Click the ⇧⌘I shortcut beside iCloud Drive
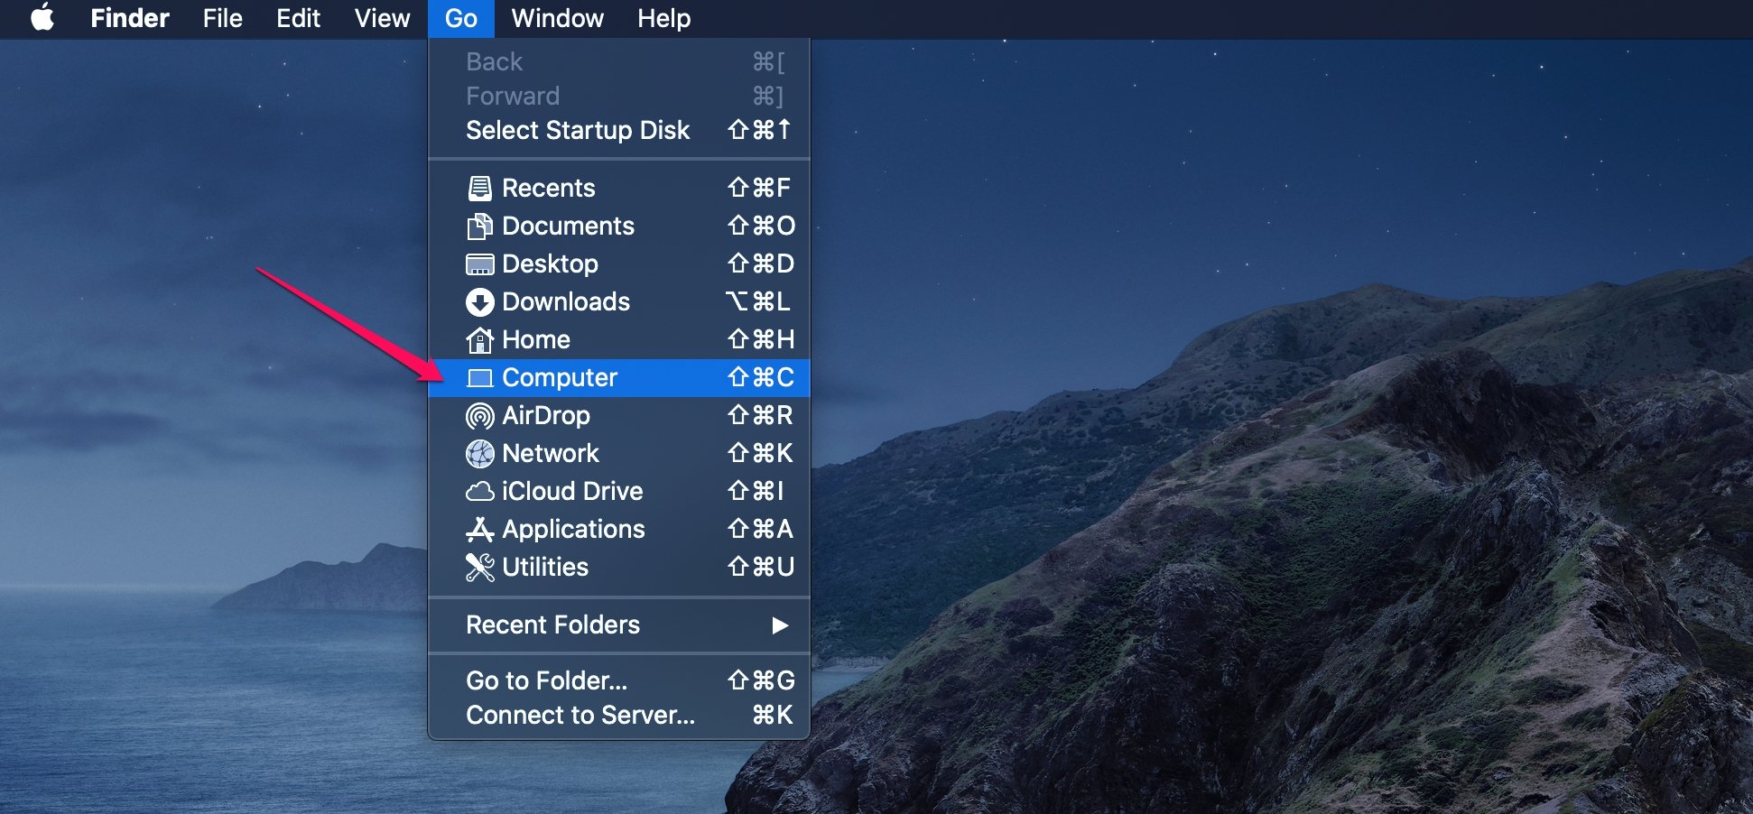This screenshot has height=814, width=1753. pyautogui.click(x=756, y=491)
